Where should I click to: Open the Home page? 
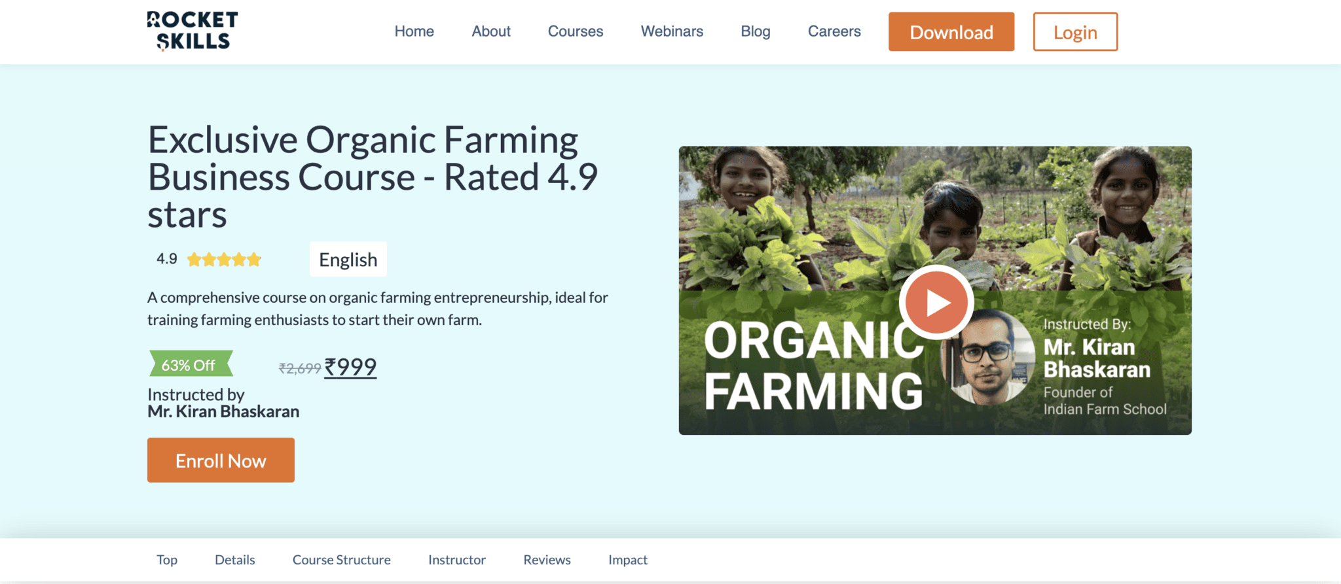tap(414, 31)
